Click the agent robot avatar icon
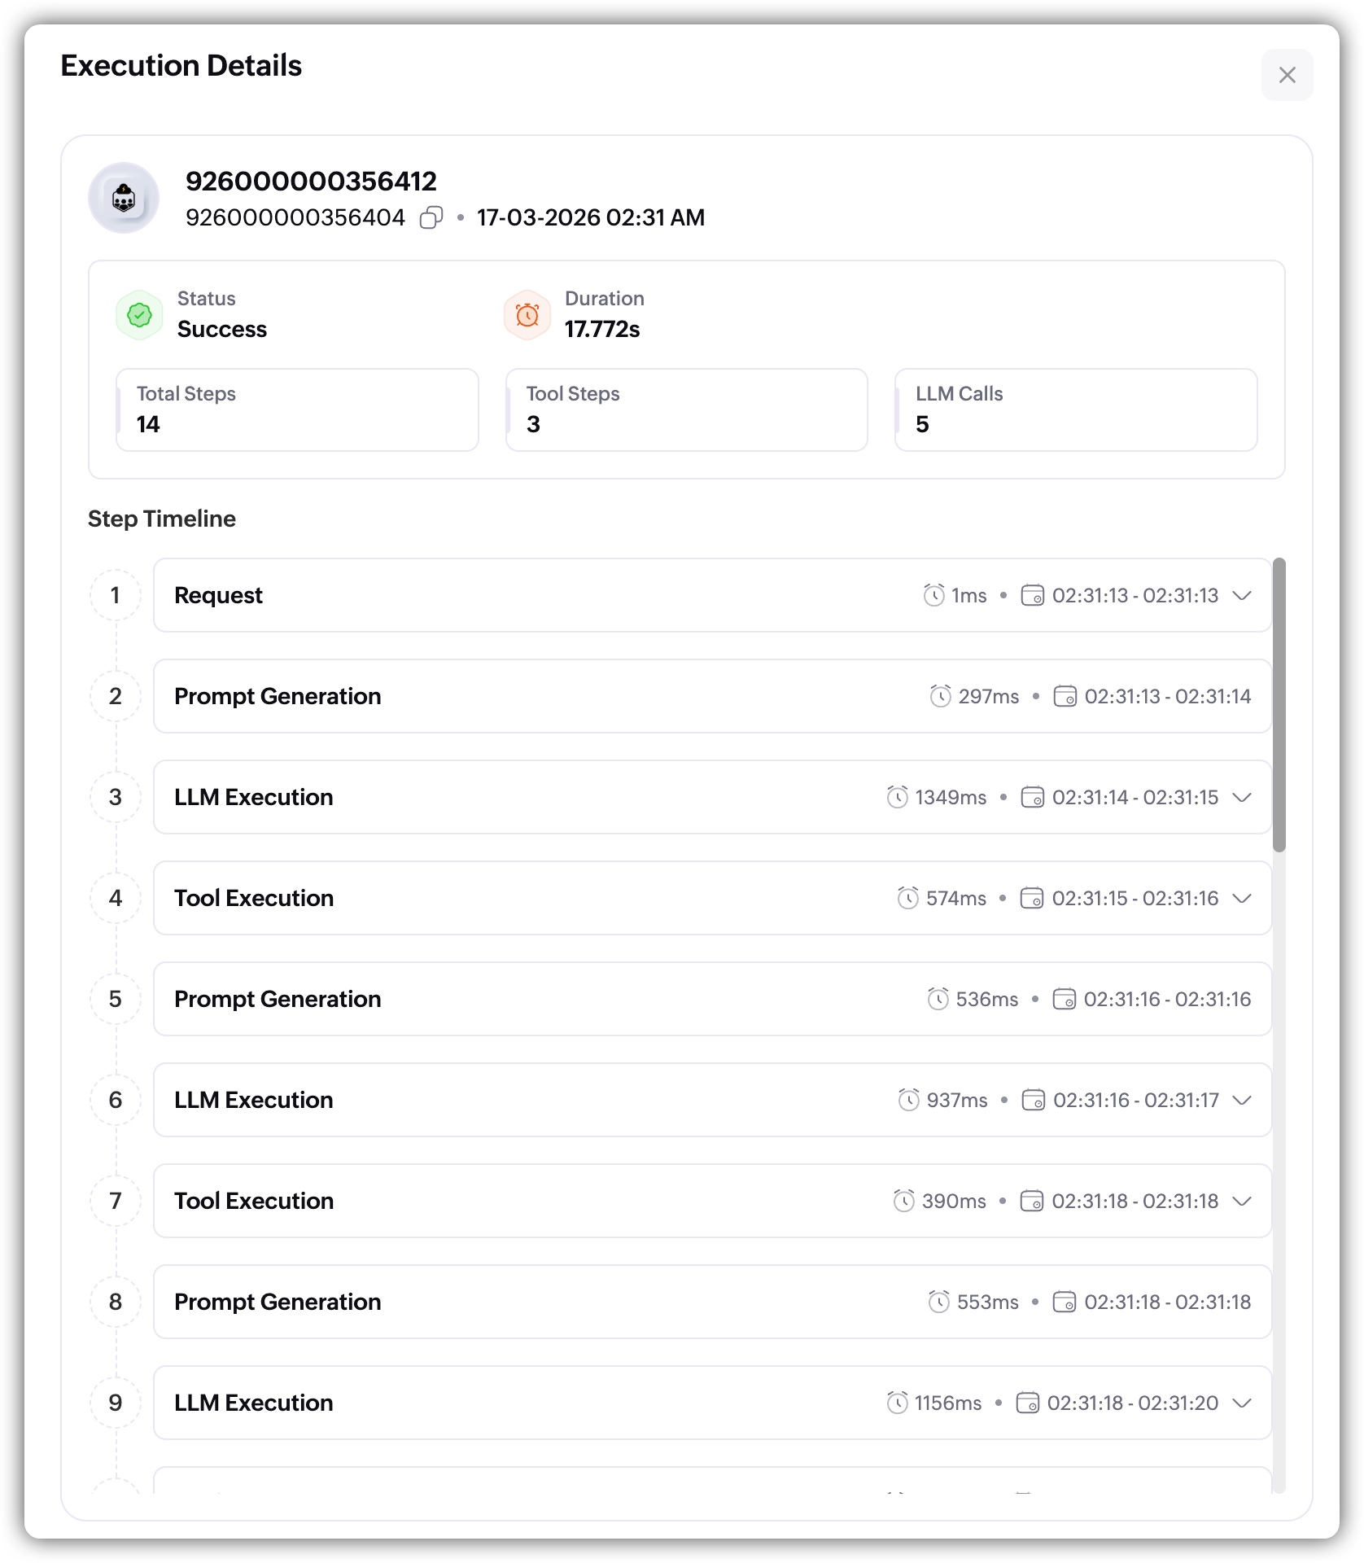This screenshot has width=1364, height=1563. point(124,198)
